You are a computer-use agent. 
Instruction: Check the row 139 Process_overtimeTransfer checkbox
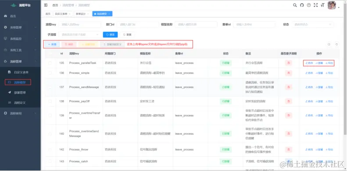tap(50, 115)
